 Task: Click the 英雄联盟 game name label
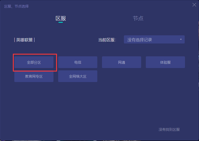(24, 40)
